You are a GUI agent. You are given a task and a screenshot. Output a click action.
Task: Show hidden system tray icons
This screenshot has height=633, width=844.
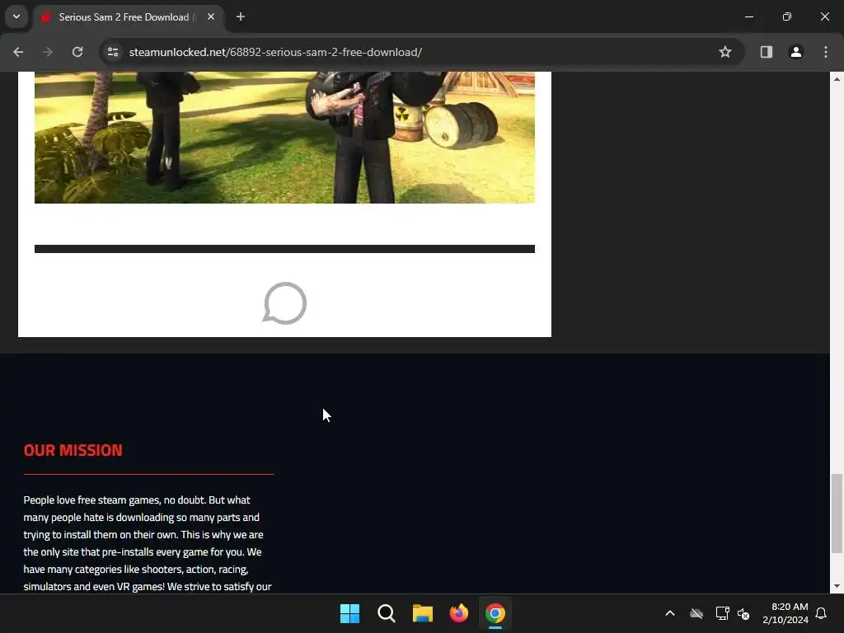coord(670,613)
